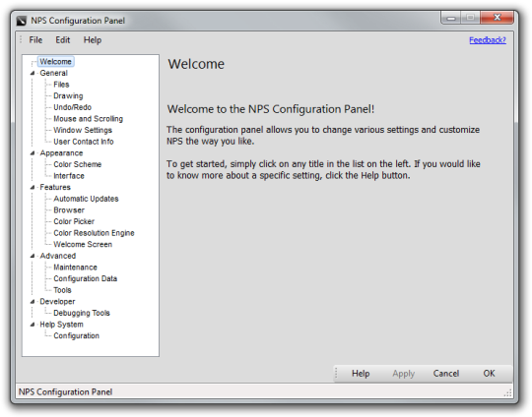532x417 pixels.
Task: Collapse the Developer tree node
Action: click(x=33, y=302)
